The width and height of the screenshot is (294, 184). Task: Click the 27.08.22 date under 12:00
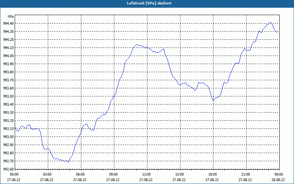[146, 180]
